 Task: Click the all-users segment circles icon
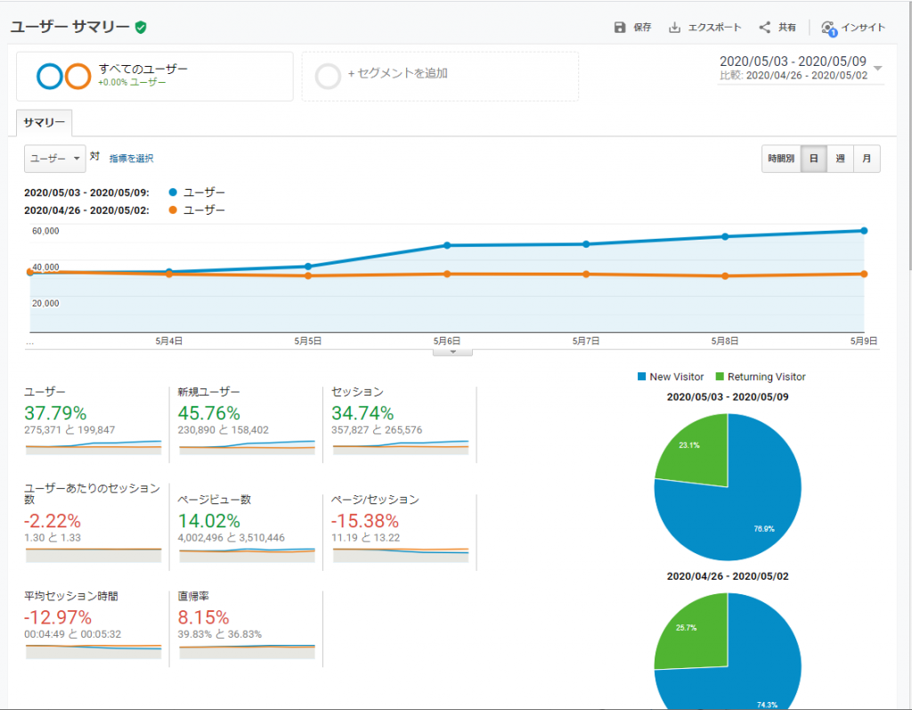click(x=63, y=77)
